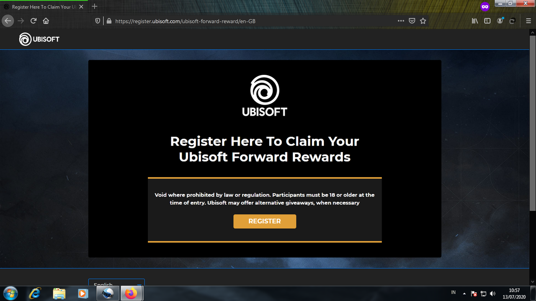Open Windows Explorer folder icon
The image size is (536, 301).
pyautogui.click(x=59, y=293)
